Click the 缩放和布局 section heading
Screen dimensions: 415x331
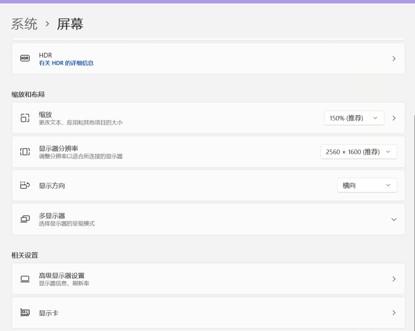pos(28,95)
